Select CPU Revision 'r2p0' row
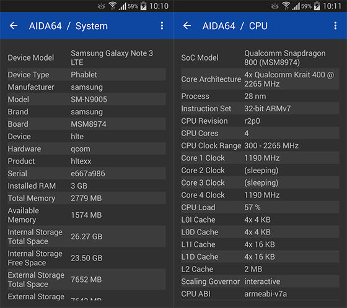This screenshot has height=308, width=347. (260, 121)
